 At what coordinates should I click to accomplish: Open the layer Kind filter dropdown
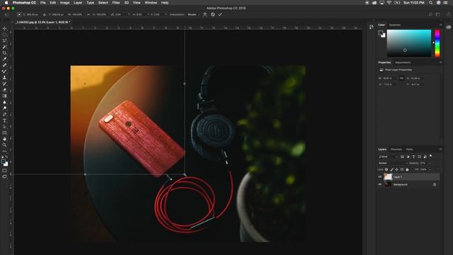tap(388, 157)
